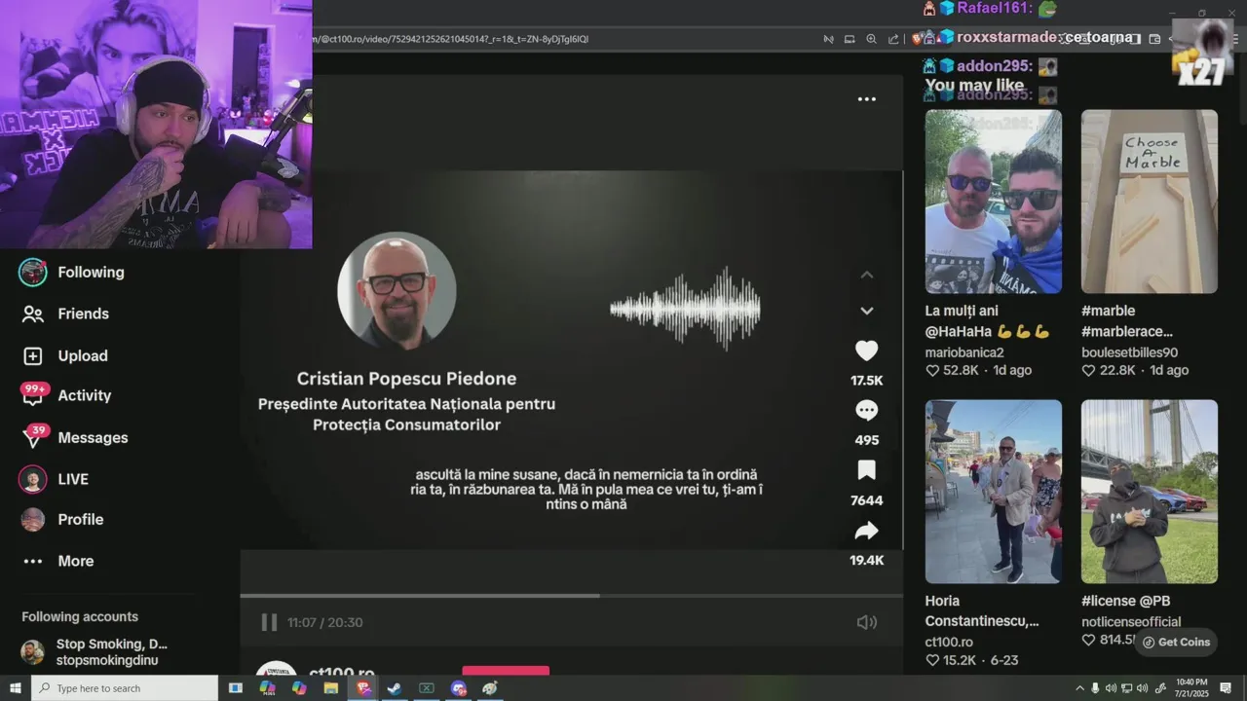Viewport: 1247px width, 701px height.
Task: Open File Explorer from the taskbar
Action: click(331, 688)
